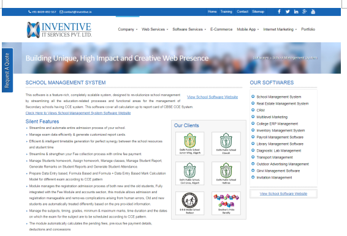Click bullet icon beside Transport Management
The width and height of the screenshot is (347, 236).
pos(253,157)
